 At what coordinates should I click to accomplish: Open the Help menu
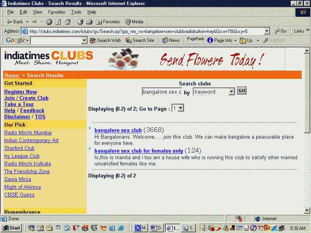coord(92,12)
